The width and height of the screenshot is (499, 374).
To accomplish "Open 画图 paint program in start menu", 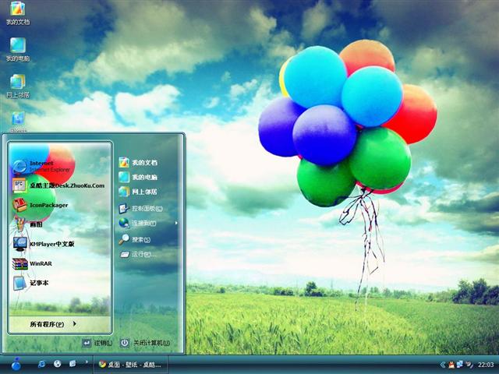I will point(61,224).
